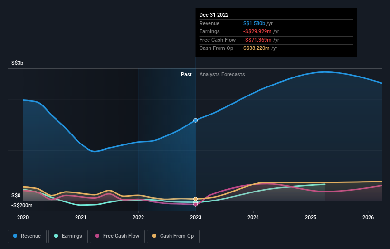Click the 2021 x-axis label

coord(81,217)
